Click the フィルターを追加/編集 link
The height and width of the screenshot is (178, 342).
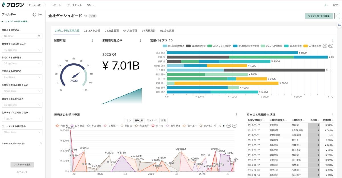point(16,21)
